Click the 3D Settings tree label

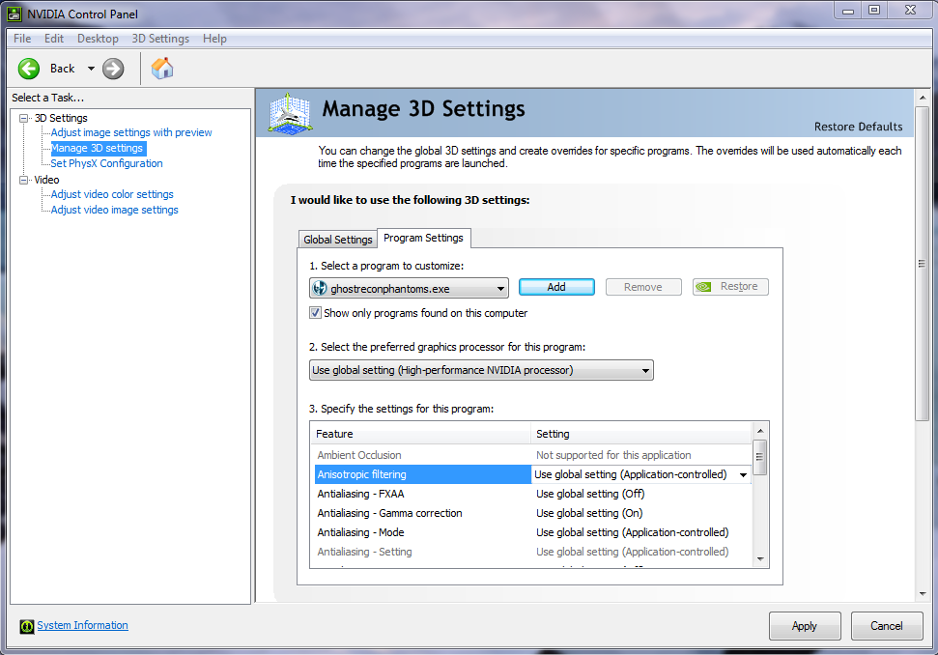pyautogui.click(x=61, y=119)
